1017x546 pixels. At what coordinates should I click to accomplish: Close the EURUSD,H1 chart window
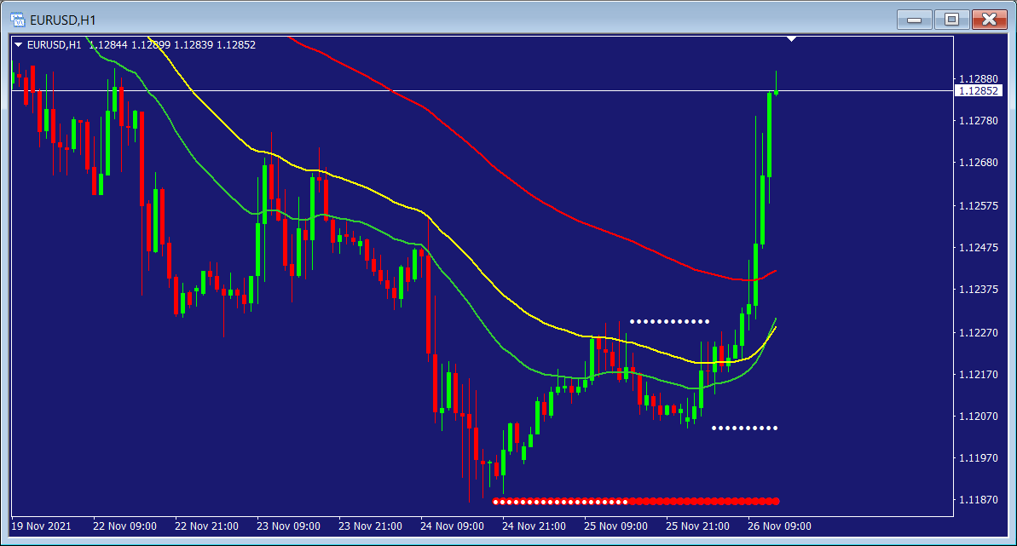tap(988, 19)
